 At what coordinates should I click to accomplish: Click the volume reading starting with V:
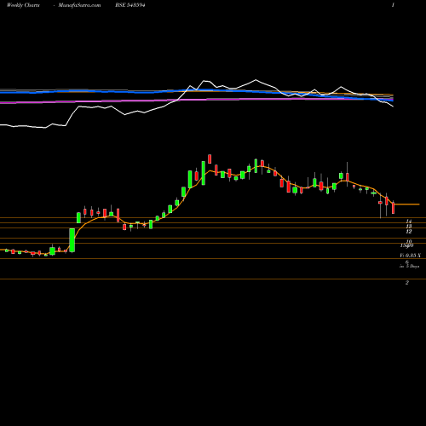(410, 256)
